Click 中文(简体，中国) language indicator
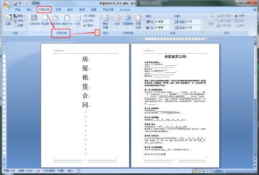This screenshot has width=259, height=175. (x=54, y=171)
